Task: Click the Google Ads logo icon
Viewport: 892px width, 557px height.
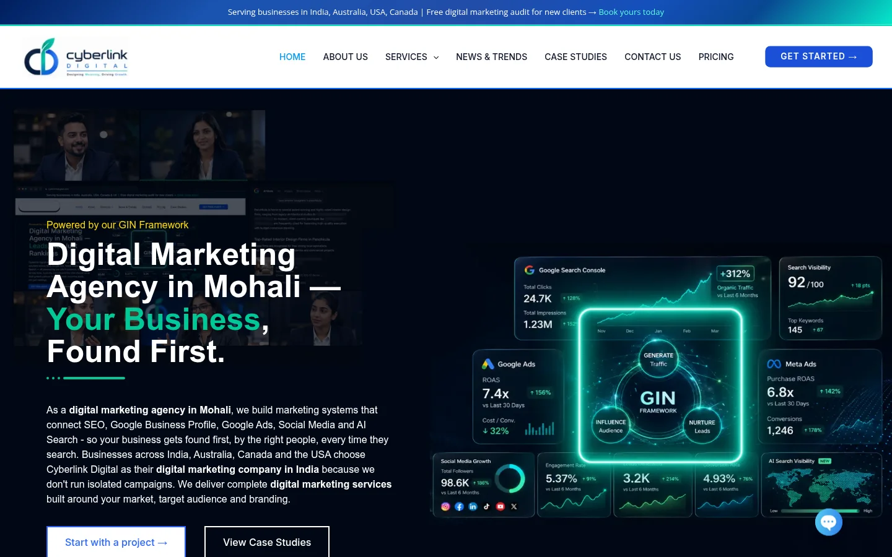Action: click(x=488, y=364)
